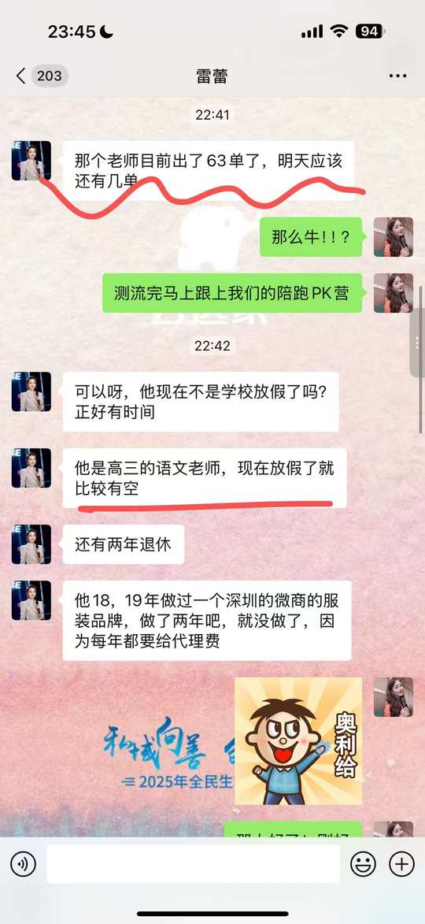Tap message about 高三的语文老师
The height and width of the screenshot is (924, 425).
point(205,478)
